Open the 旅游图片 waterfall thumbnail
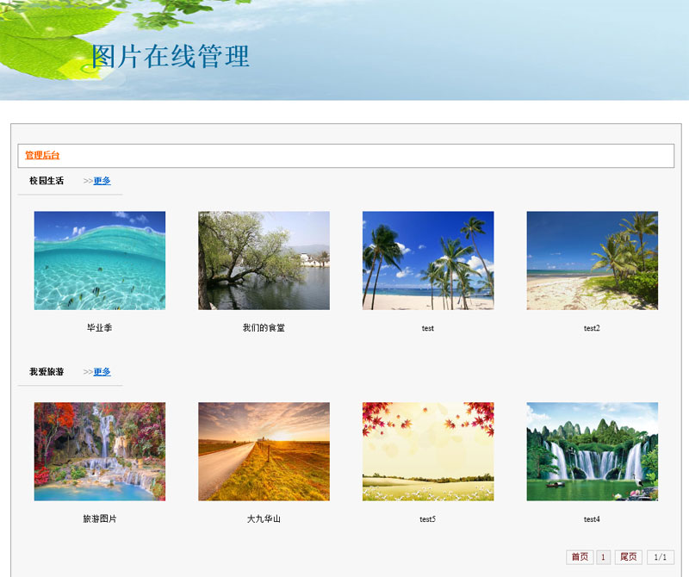Viewport: 689px width, 577px height. click(100, 452)
